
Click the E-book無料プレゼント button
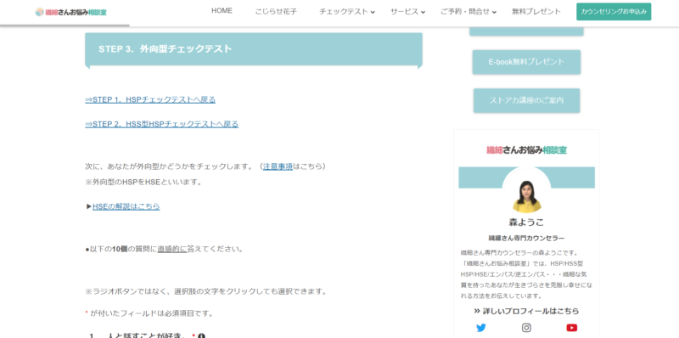point(526,62)
